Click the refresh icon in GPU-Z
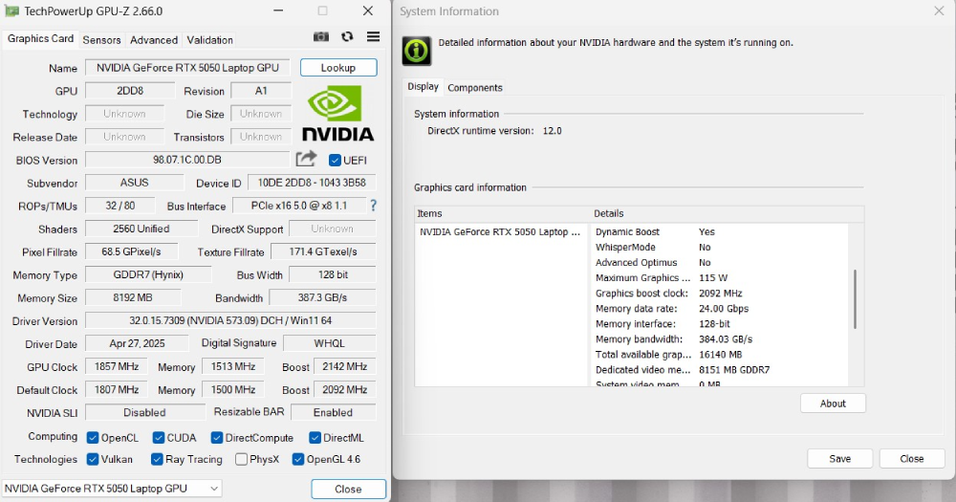This screenshot has width=956, height=502. [x=347, y=37]
